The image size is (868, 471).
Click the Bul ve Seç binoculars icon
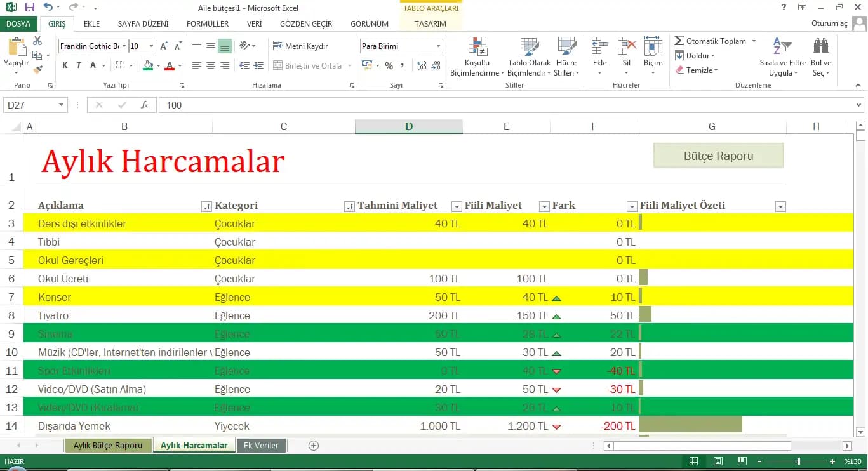(820, 46)
